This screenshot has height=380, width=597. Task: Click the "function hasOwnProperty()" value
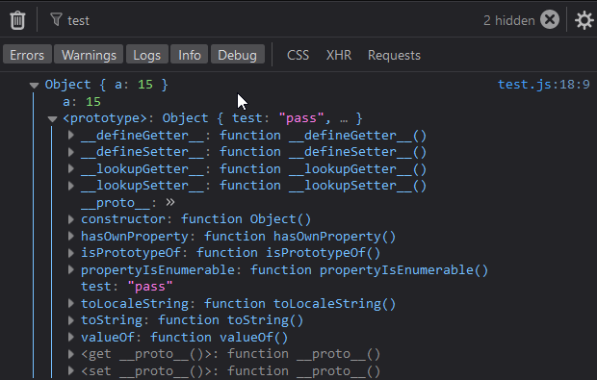[300, 237]
